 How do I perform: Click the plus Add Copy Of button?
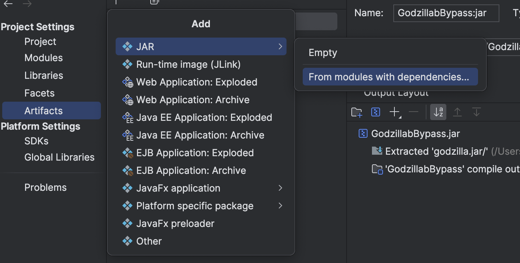(x=394, y=112)
